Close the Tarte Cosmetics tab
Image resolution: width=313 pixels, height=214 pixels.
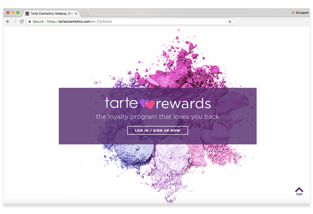76,13
